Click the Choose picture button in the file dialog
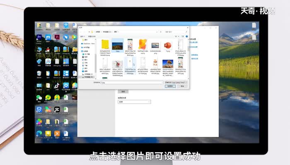Screen dimensions: 290x165 pyautogui.click(x=170, y=86)
